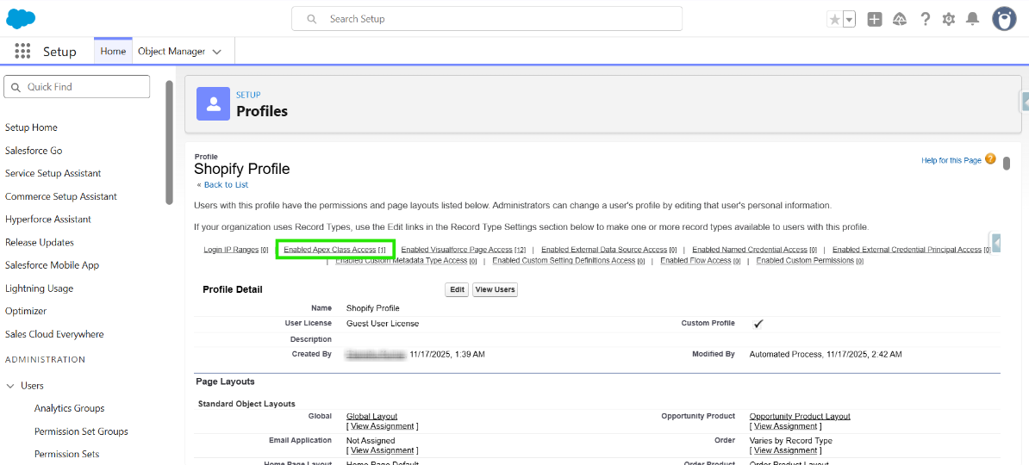Expand the favorites list dropdown arrow

[x=849, y=19]
